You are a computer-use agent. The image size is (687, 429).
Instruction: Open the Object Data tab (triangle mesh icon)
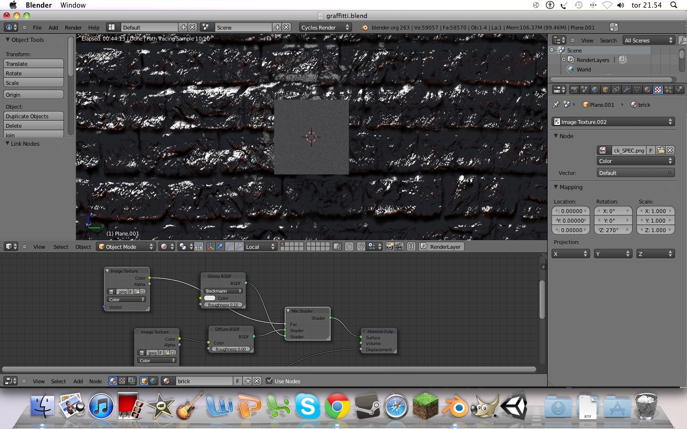[x=637, y=90]
